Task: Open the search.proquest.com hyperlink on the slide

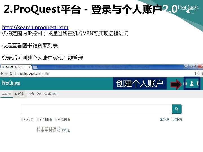Action: coord(35,28)
